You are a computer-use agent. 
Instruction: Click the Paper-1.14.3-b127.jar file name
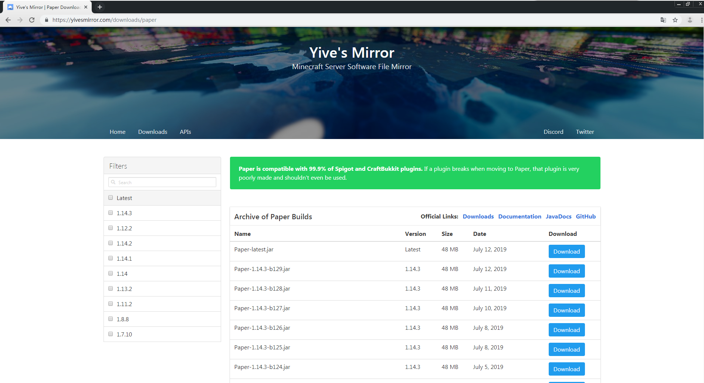click(x=262, y=308)
